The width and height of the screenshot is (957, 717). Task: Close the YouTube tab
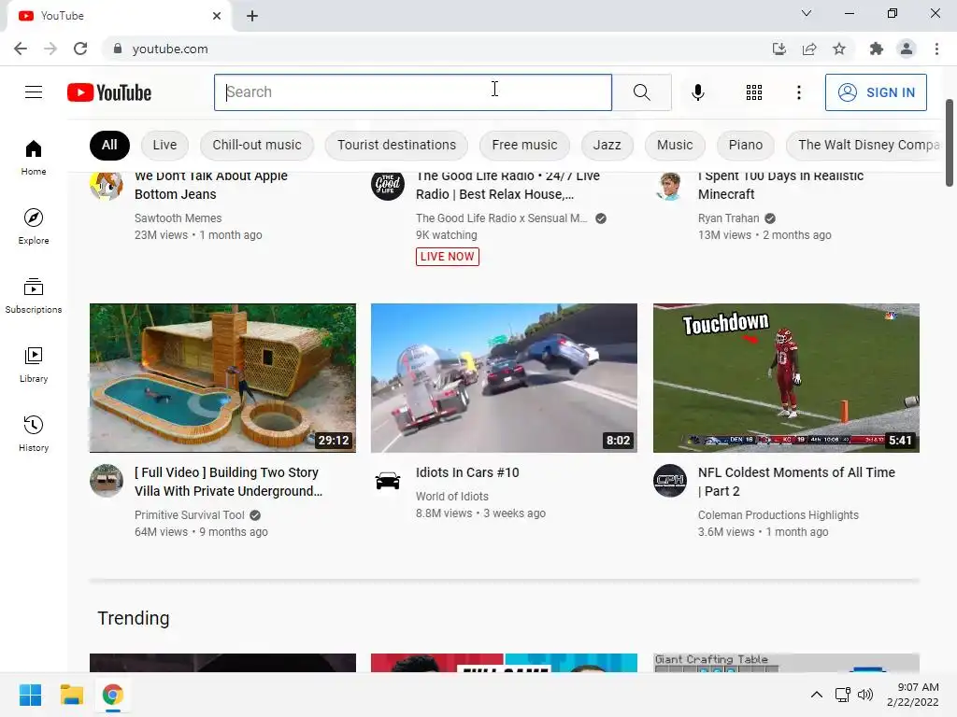[217, 16]
